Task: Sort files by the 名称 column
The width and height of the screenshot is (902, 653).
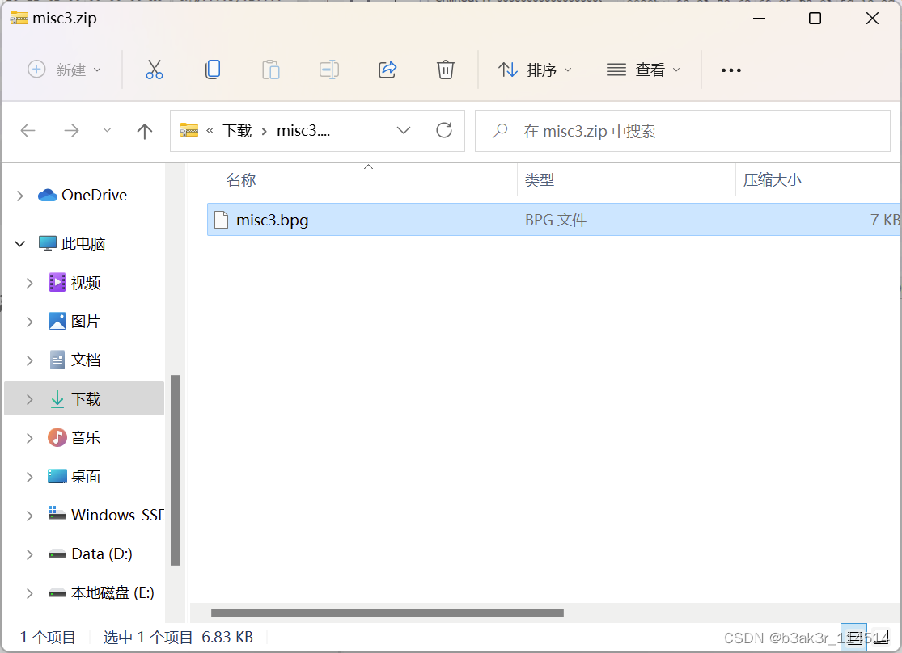Action: [x=241, y=179]
